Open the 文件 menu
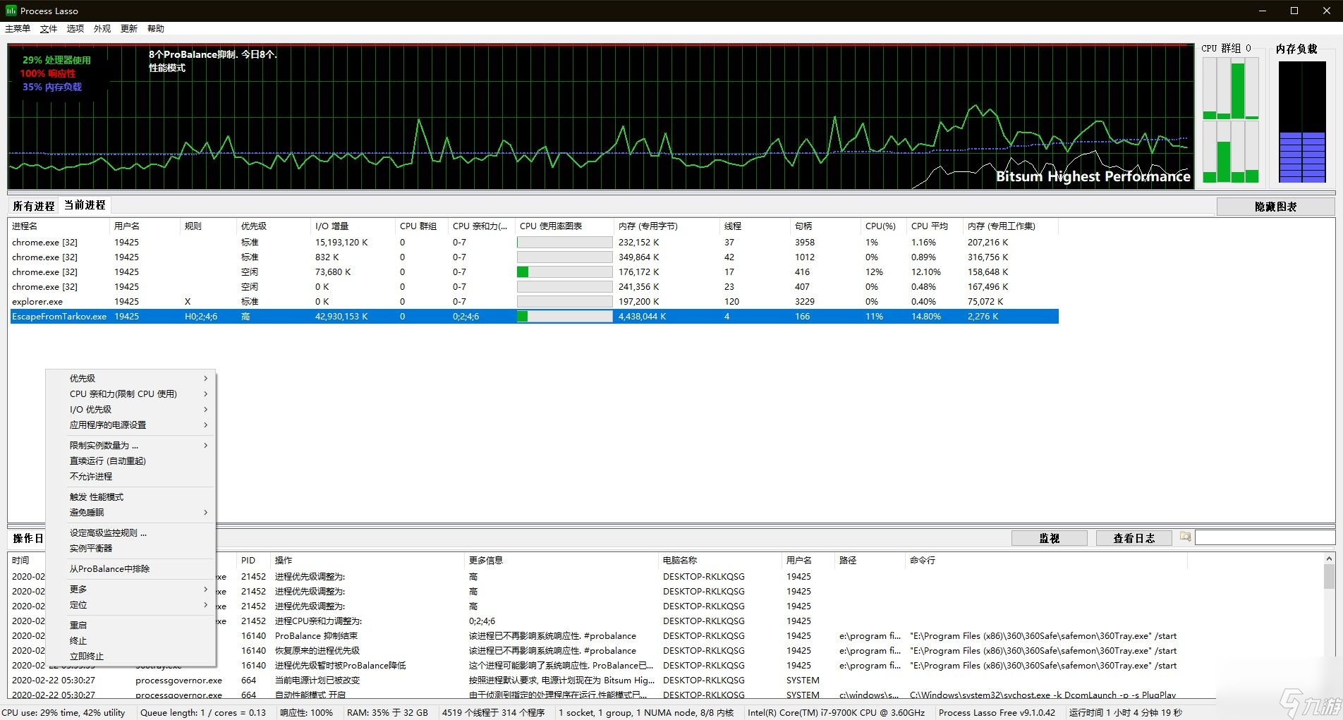1343x720 pixels. [x=49, y=29]
